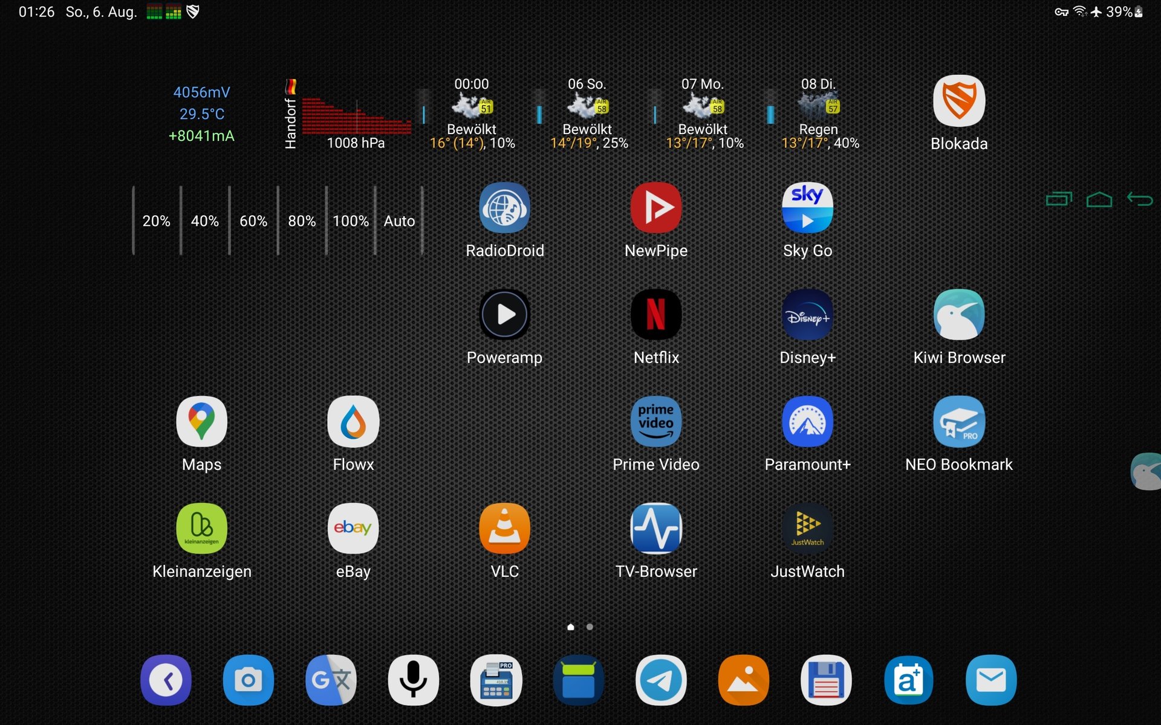The width and height of the screenshot is (1161, 725).
Task: Open eBay app
Action: pyautogui.click(x=353, y=529)
